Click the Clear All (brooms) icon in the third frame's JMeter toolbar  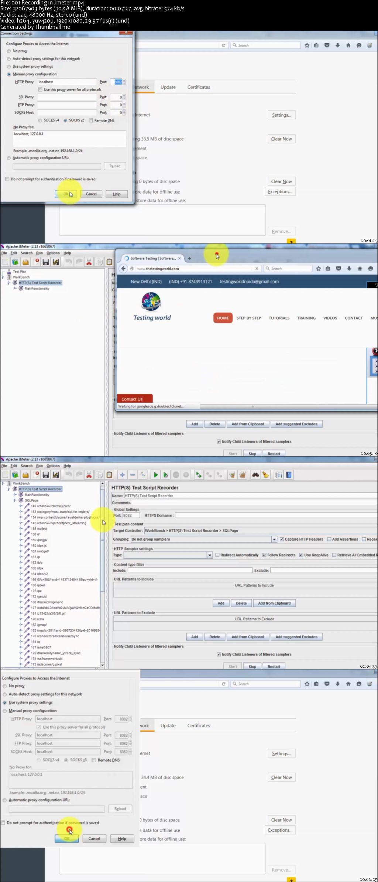pos(242,475)
